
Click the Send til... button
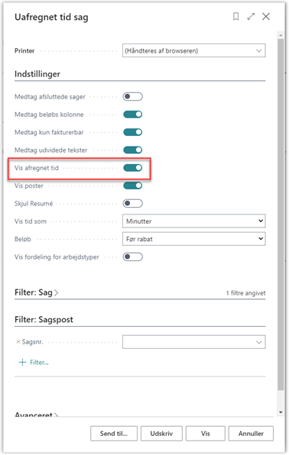[114, 434]
